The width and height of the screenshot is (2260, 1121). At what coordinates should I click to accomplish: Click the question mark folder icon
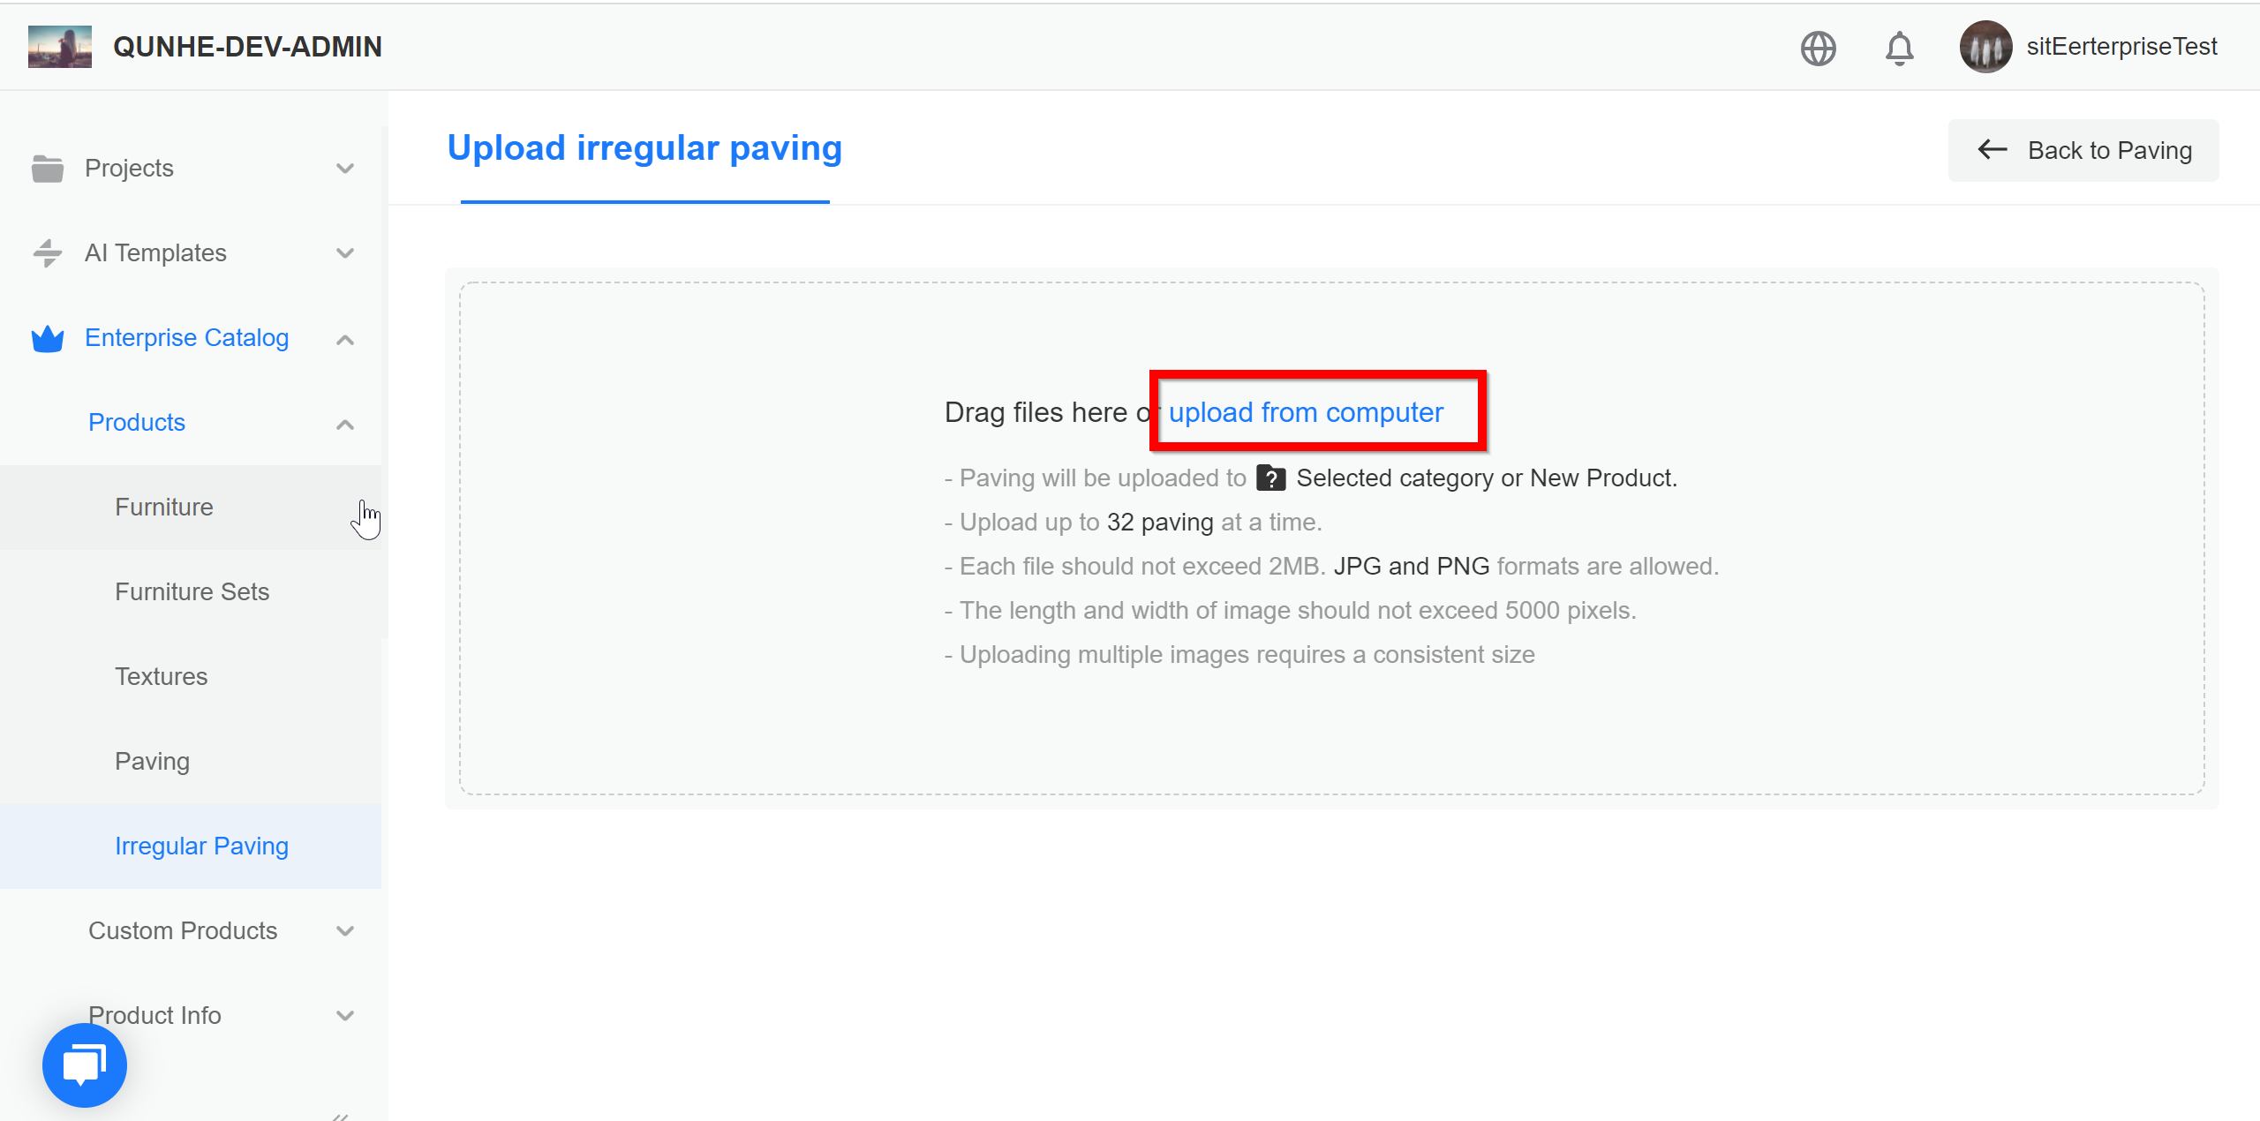(1270, 478)
